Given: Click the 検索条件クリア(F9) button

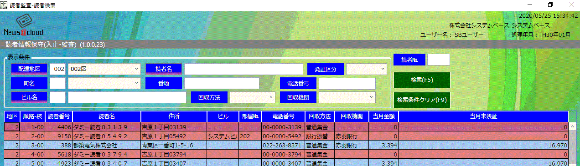Looking at the screenshot, I should click(422, 100).
